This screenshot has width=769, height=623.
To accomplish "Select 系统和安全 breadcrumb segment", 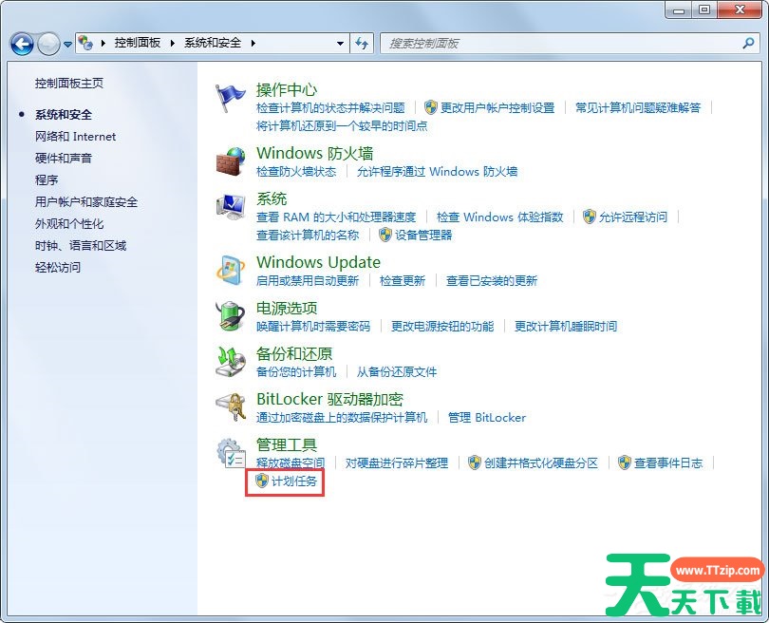I will (213, 43).
